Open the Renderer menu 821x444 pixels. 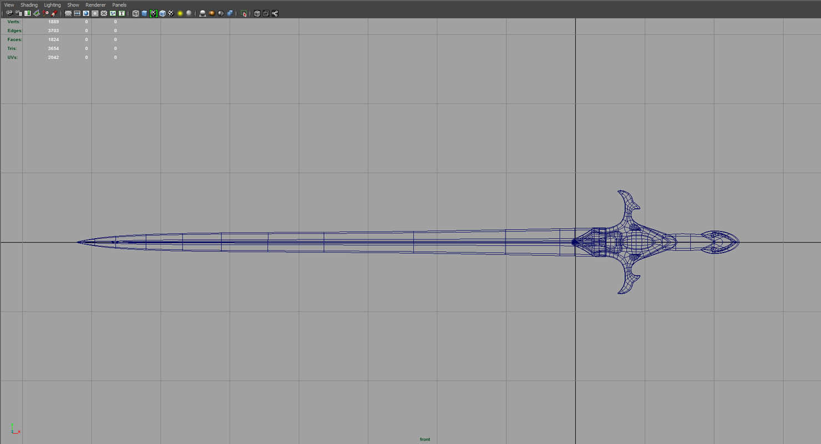(x=95, y=5)
